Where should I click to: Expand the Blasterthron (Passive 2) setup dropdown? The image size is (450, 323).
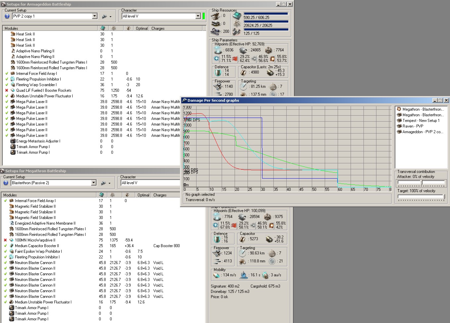(93, 183)
